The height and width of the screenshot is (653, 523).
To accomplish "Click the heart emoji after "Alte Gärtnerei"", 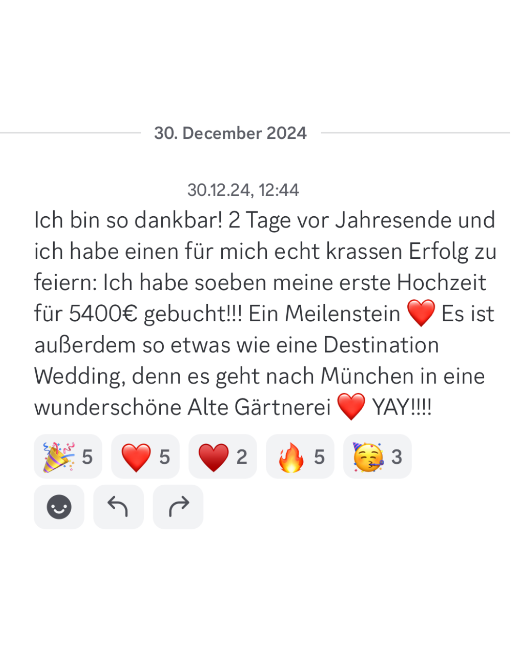I will (x=351, y=406).
